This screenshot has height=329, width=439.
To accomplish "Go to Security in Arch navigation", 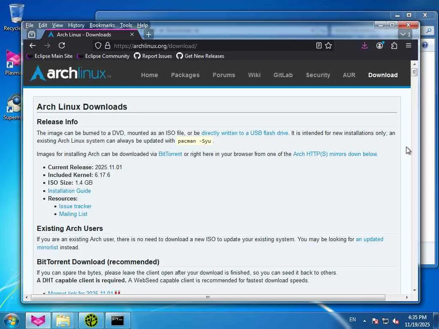I will [318, 75].
